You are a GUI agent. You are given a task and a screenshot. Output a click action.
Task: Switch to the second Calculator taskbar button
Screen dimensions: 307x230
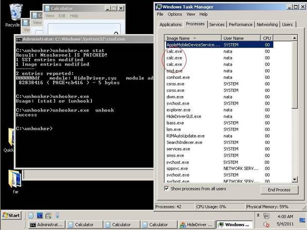[x=121, y=225]
